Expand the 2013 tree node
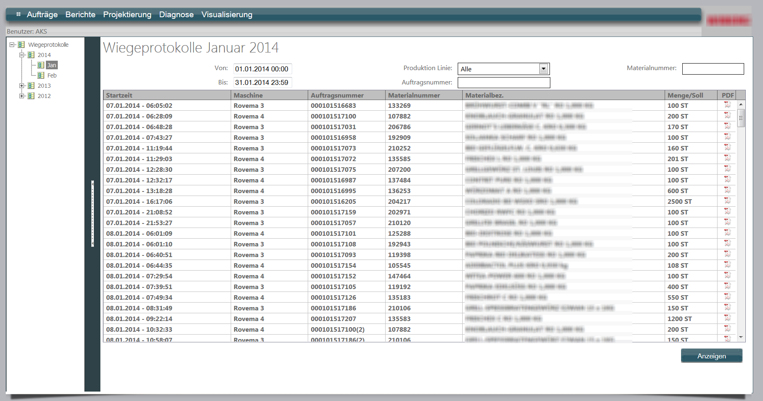The height and width of the screenshot is (401, 763). pyautogui.click(x=22, y=86)
